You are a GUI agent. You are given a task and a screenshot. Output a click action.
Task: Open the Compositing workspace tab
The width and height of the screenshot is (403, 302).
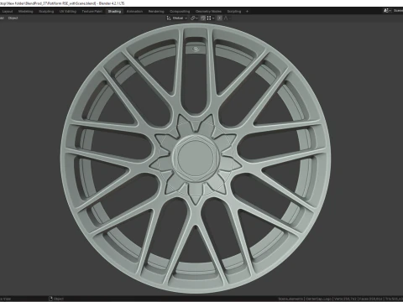pyautogui.click(x=180, y=12)
